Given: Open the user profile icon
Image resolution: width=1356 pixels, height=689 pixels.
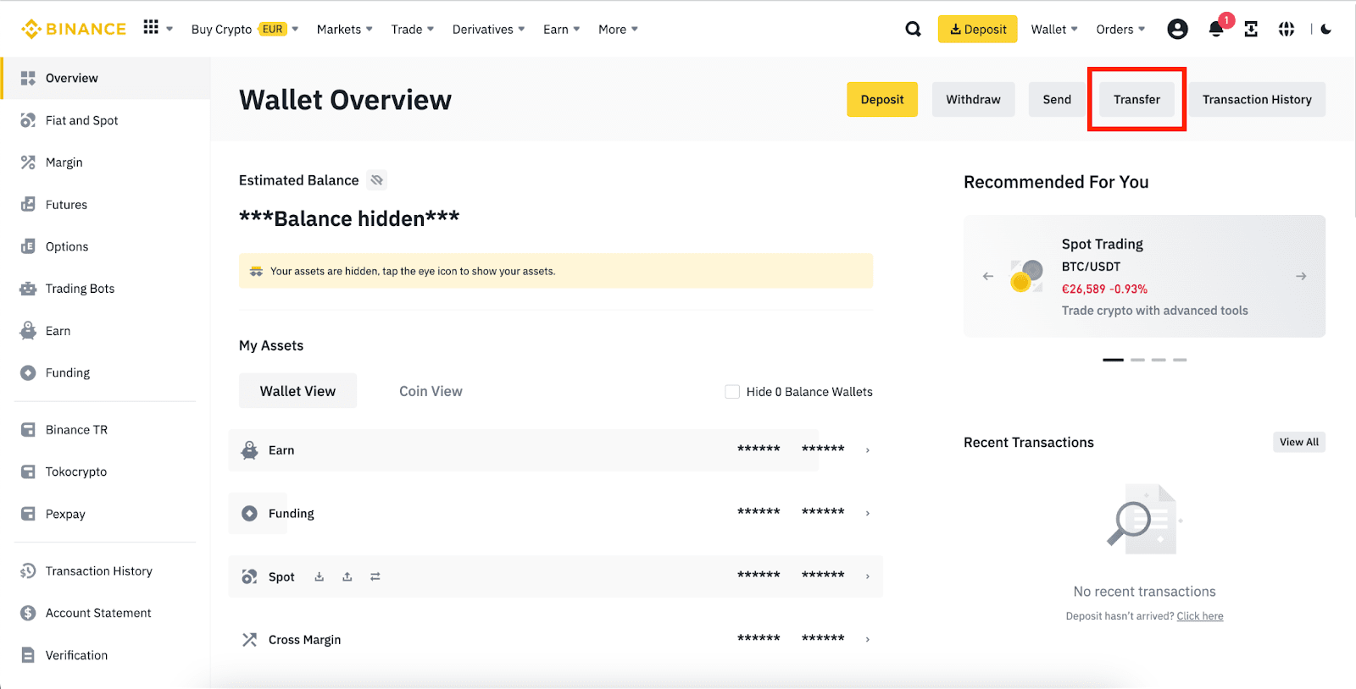Looking at the screenshot, I should click(x=1177, y=29).
